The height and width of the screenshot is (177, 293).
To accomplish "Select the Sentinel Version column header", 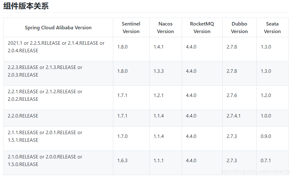I will pos(131,28).
